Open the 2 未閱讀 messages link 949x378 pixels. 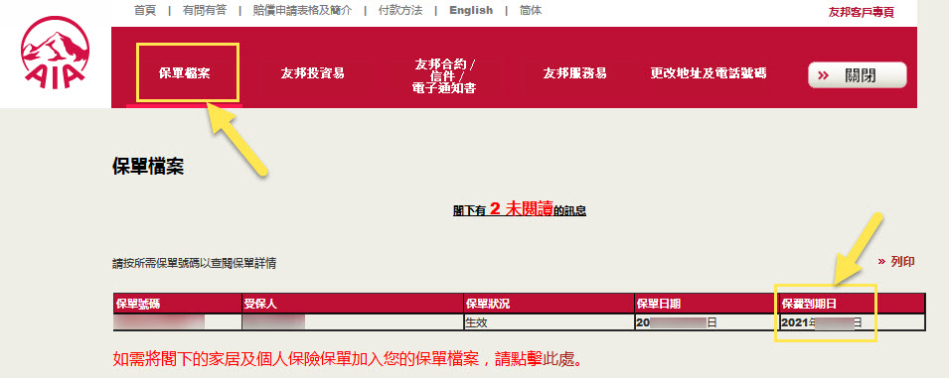tap(520, 209)
